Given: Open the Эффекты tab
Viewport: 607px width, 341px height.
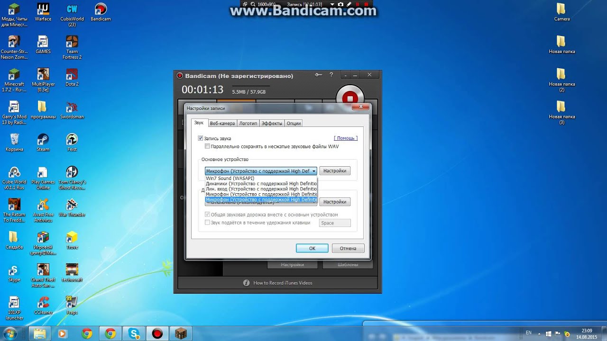Looking at the screenshot, I should [272, 123].
